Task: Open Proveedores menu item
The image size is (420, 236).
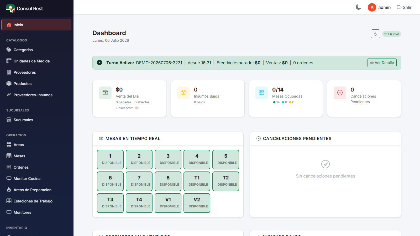Action: click(x=36, y=72)
